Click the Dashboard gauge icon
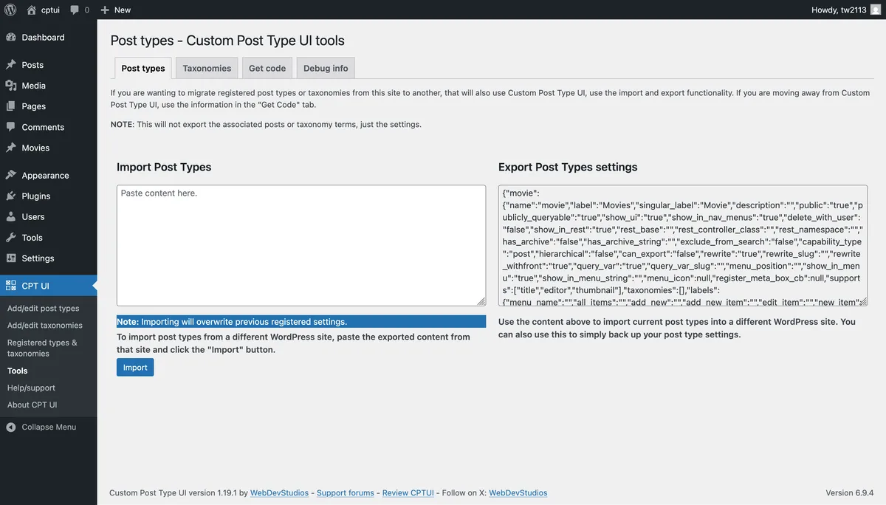This screenshot has width=886, height=505. click(11, 37)
